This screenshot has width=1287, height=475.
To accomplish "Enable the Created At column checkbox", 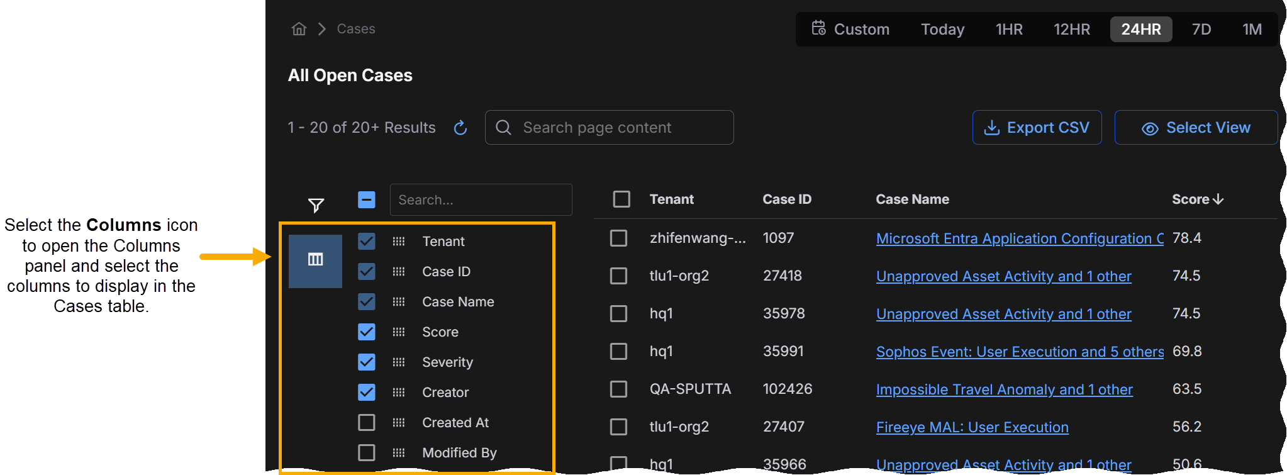I will [x=366, y=423].
